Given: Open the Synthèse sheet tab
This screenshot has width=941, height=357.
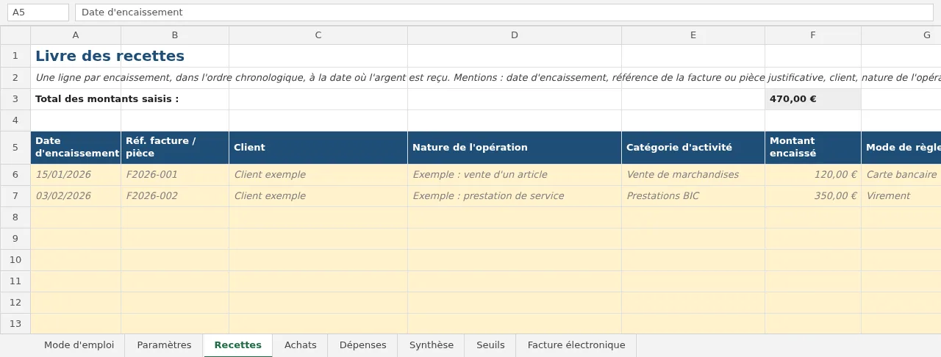Looking at the screenshot, I should [431, 345].
